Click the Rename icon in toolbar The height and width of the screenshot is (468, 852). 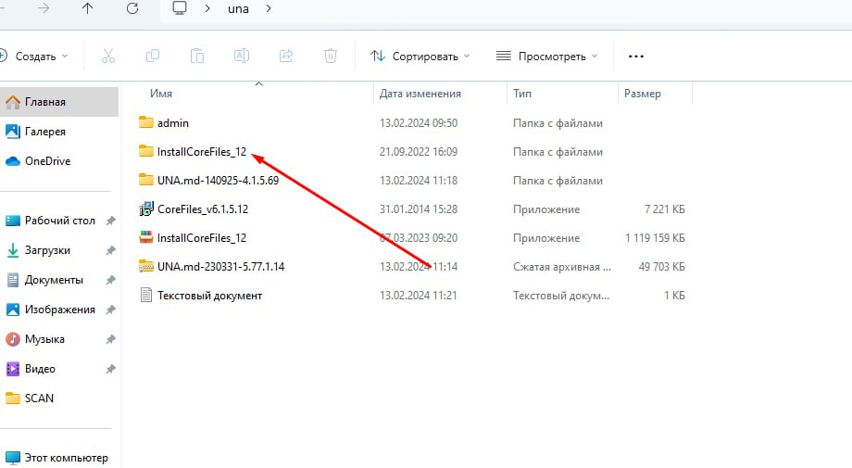pos(242,56)
